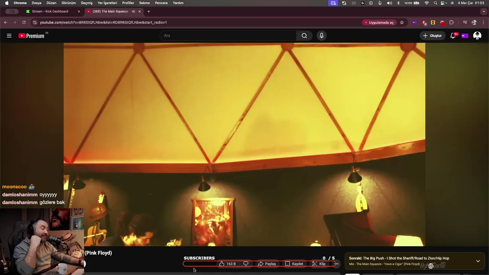The image size is (489, 275).
Task: Open the YouTube notifications bell
Action: coord(453,36)
